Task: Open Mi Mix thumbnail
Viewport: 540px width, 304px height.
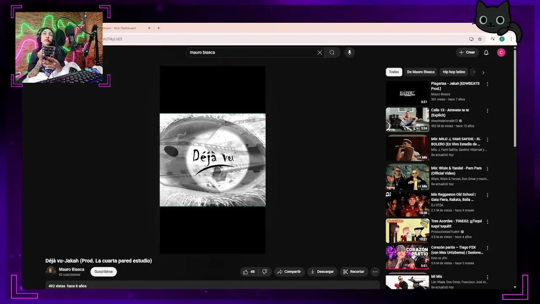Action: coord(407,282)
